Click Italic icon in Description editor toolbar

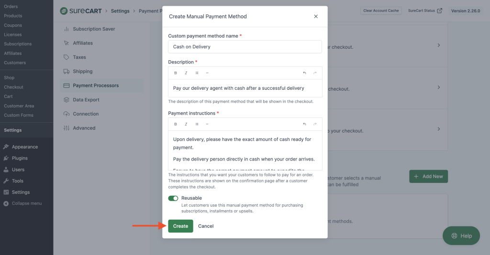click(186, 73)
